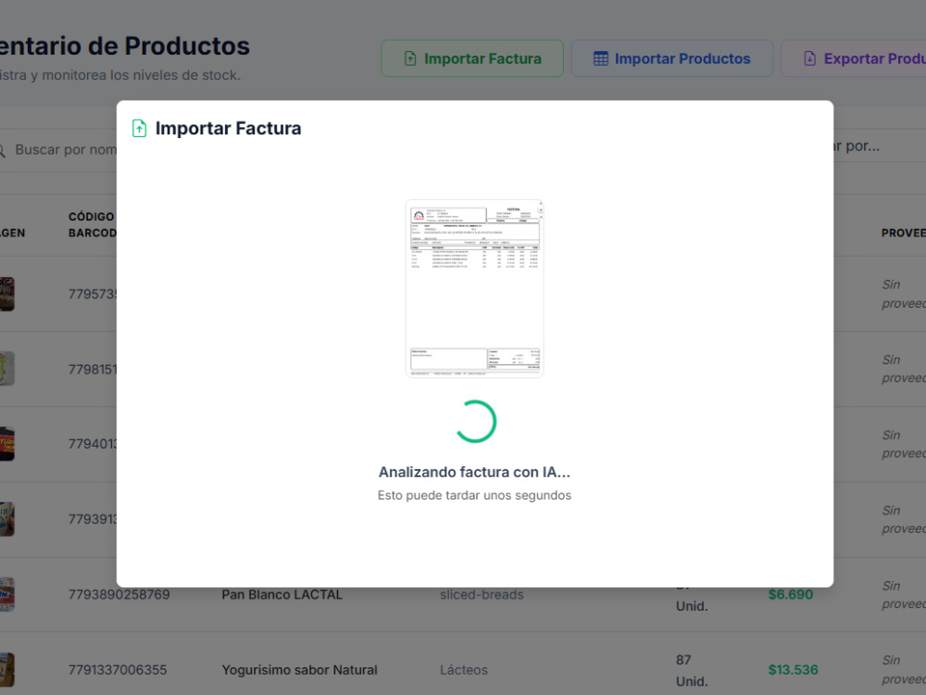
Task: Click the upload icon on the green Importar Factura button
Action: pyautogui.click(x=410, y=58)
